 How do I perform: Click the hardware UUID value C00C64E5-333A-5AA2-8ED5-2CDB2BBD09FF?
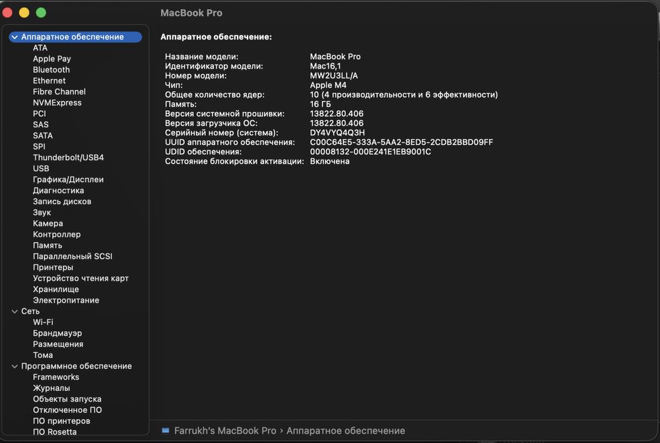(x=401, y=142)
